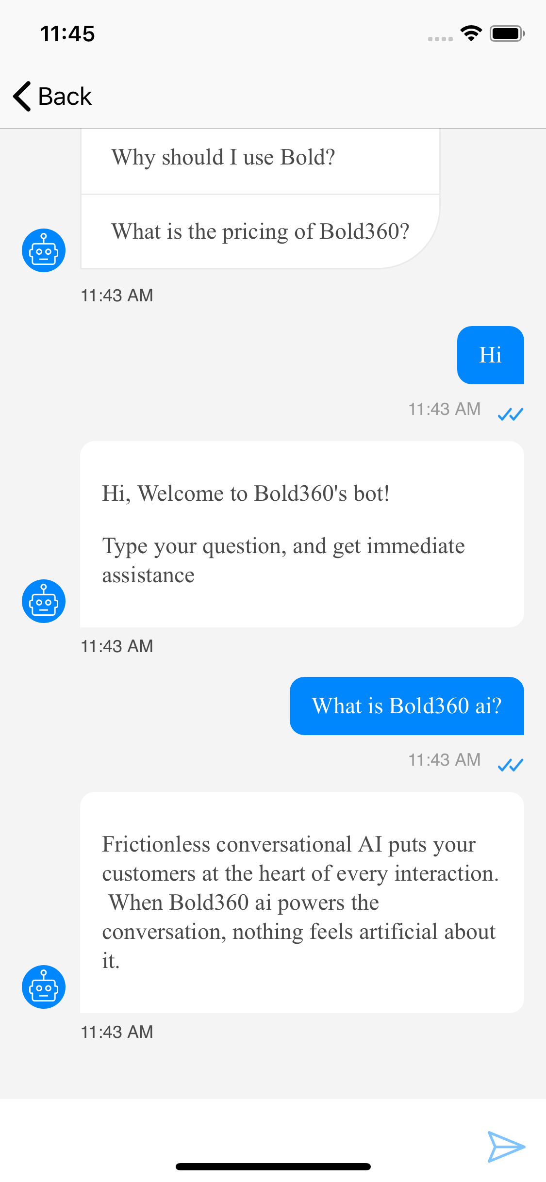Tap the cellular signal dots indicator
This screenshot has width=546, height=1182.
coord(440,39)
